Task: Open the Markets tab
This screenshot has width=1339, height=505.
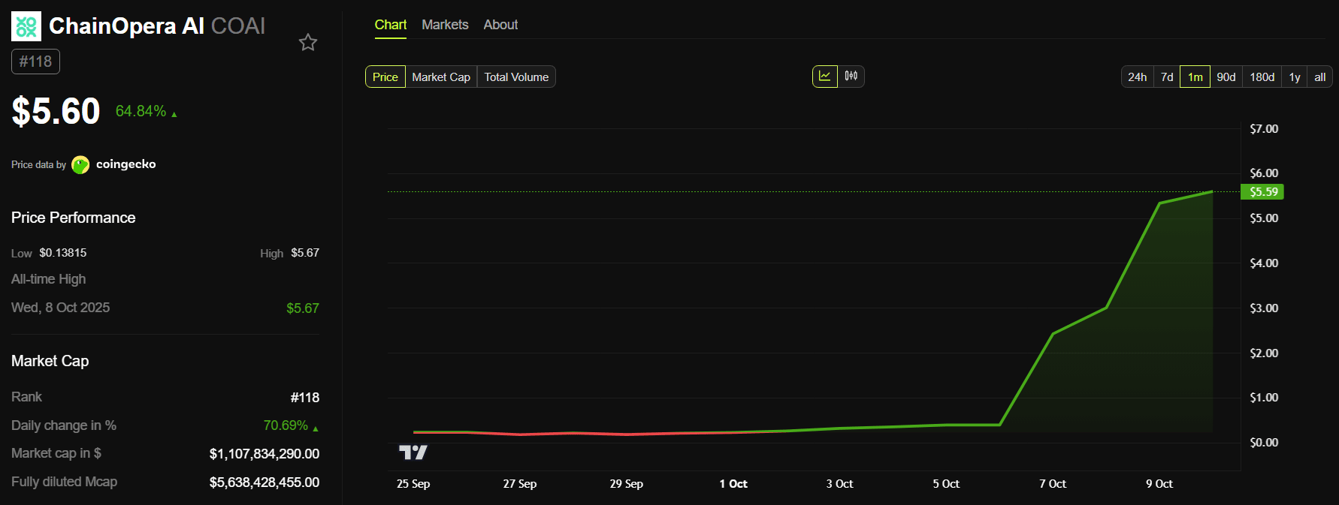Action: pos(445,25)
